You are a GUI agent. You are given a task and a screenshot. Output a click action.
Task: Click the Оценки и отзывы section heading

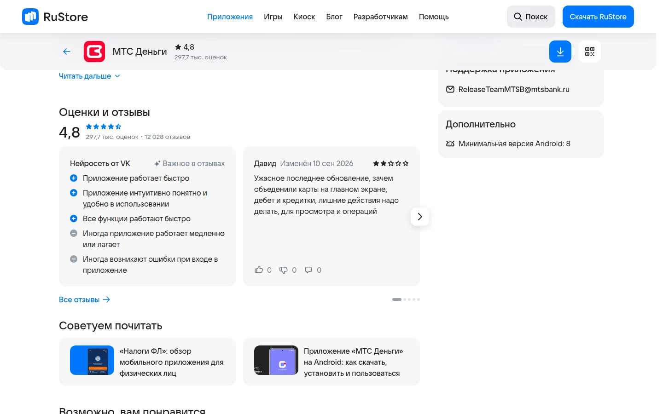click(105, 112)
